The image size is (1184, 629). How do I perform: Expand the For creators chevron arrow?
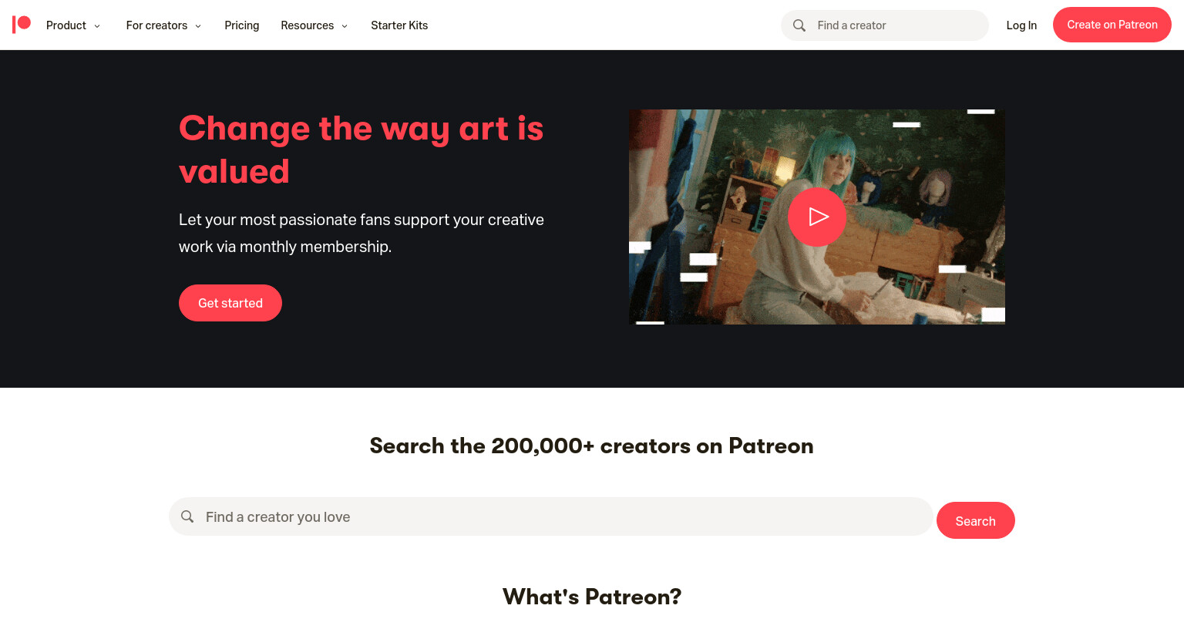198,26
